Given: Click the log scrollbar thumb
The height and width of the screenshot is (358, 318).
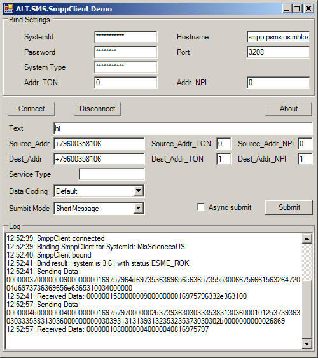Looking at the screenshot, I should point(307,309).
